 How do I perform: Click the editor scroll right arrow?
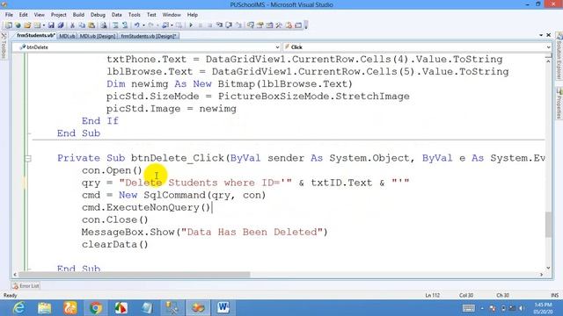pos(541,275)
